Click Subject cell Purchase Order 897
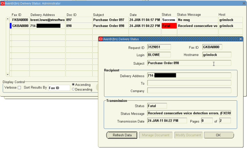This screenshot has width=247, height=149. pos(111,20)
